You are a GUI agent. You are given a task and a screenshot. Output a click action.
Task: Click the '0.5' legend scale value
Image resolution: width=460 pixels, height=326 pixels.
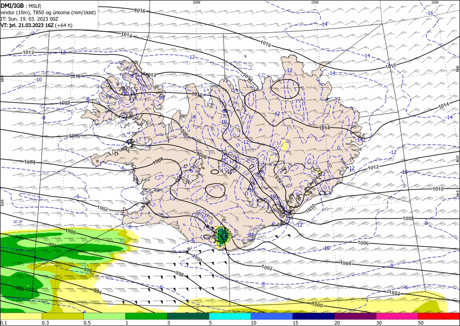pos(87,323)
